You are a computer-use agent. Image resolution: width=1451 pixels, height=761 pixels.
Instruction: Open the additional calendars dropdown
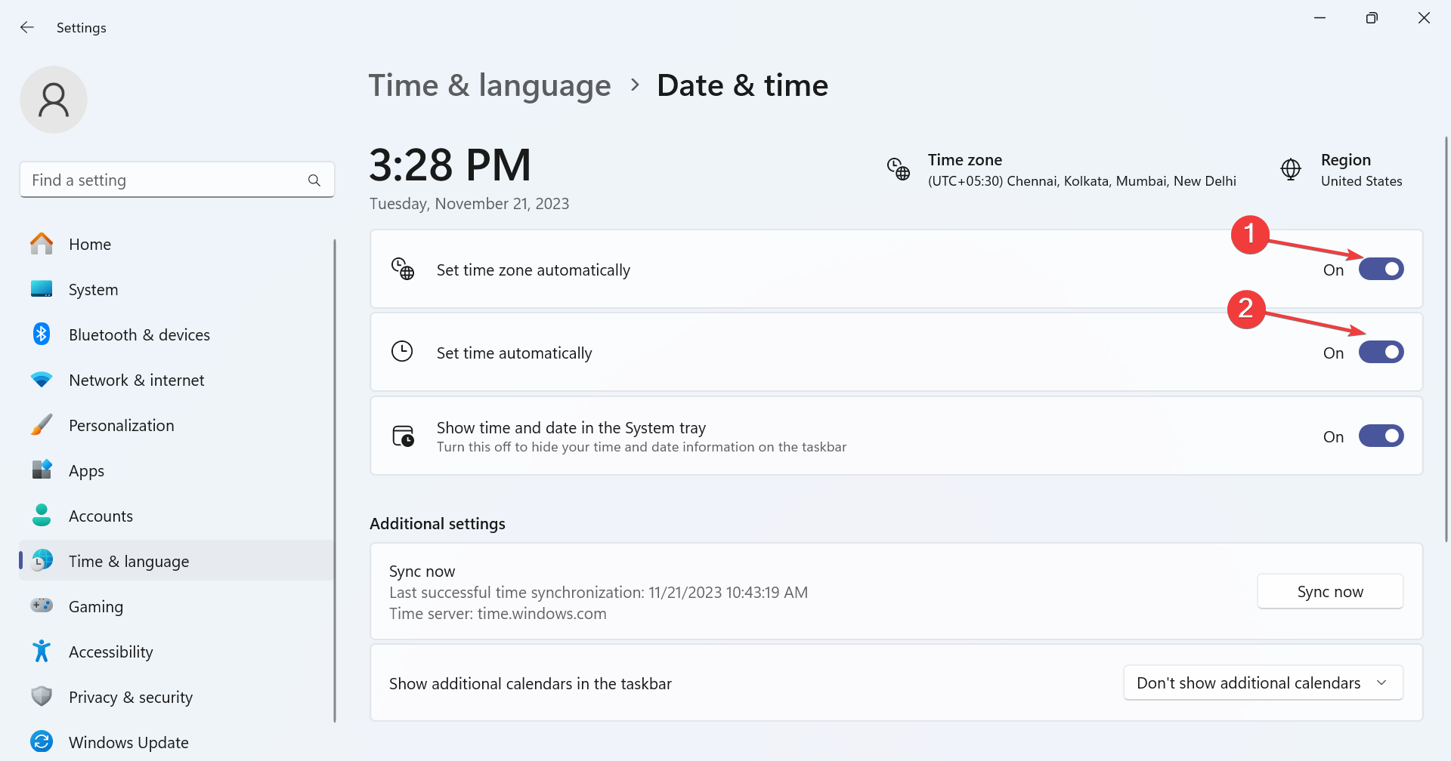1263,683
